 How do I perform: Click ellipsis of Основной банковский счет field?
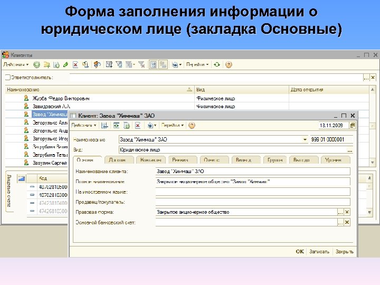click(x=340, y=222)
